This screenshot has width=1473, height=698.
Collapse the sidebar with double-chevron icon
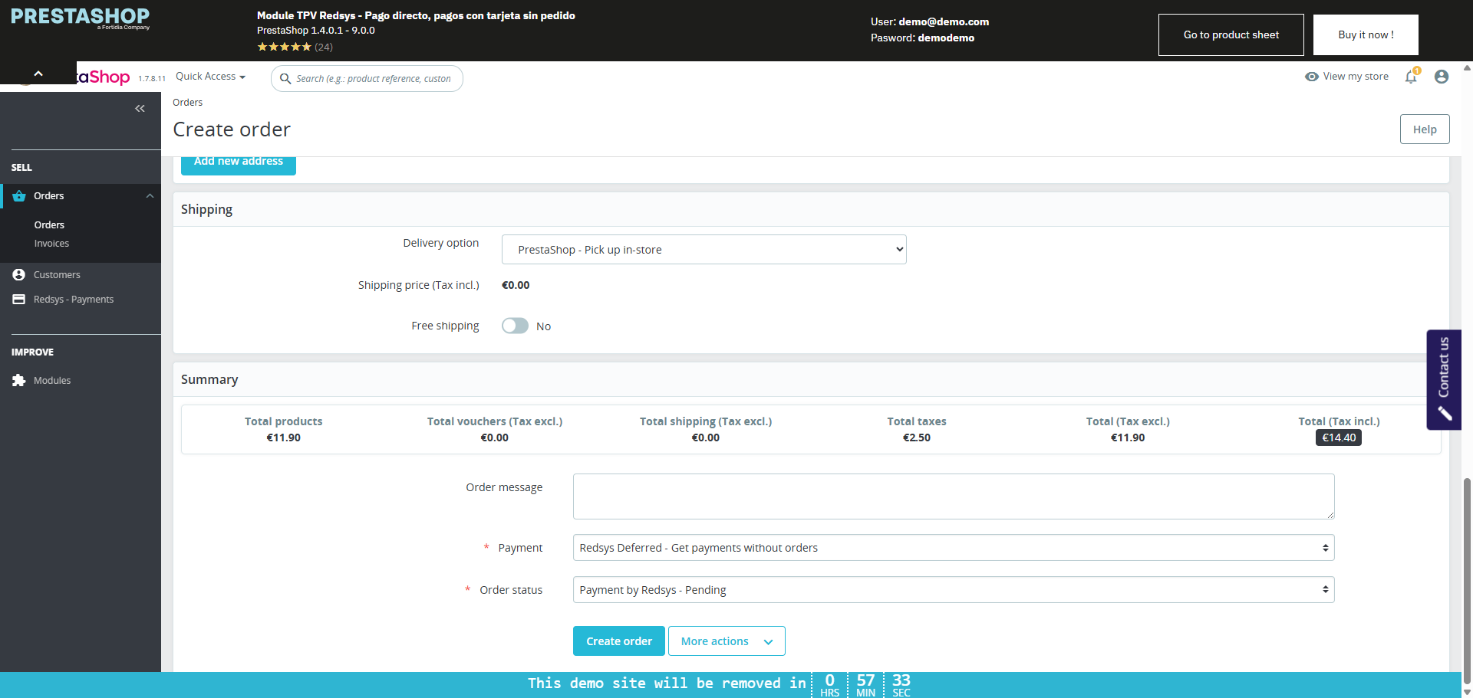coord(140,109)
